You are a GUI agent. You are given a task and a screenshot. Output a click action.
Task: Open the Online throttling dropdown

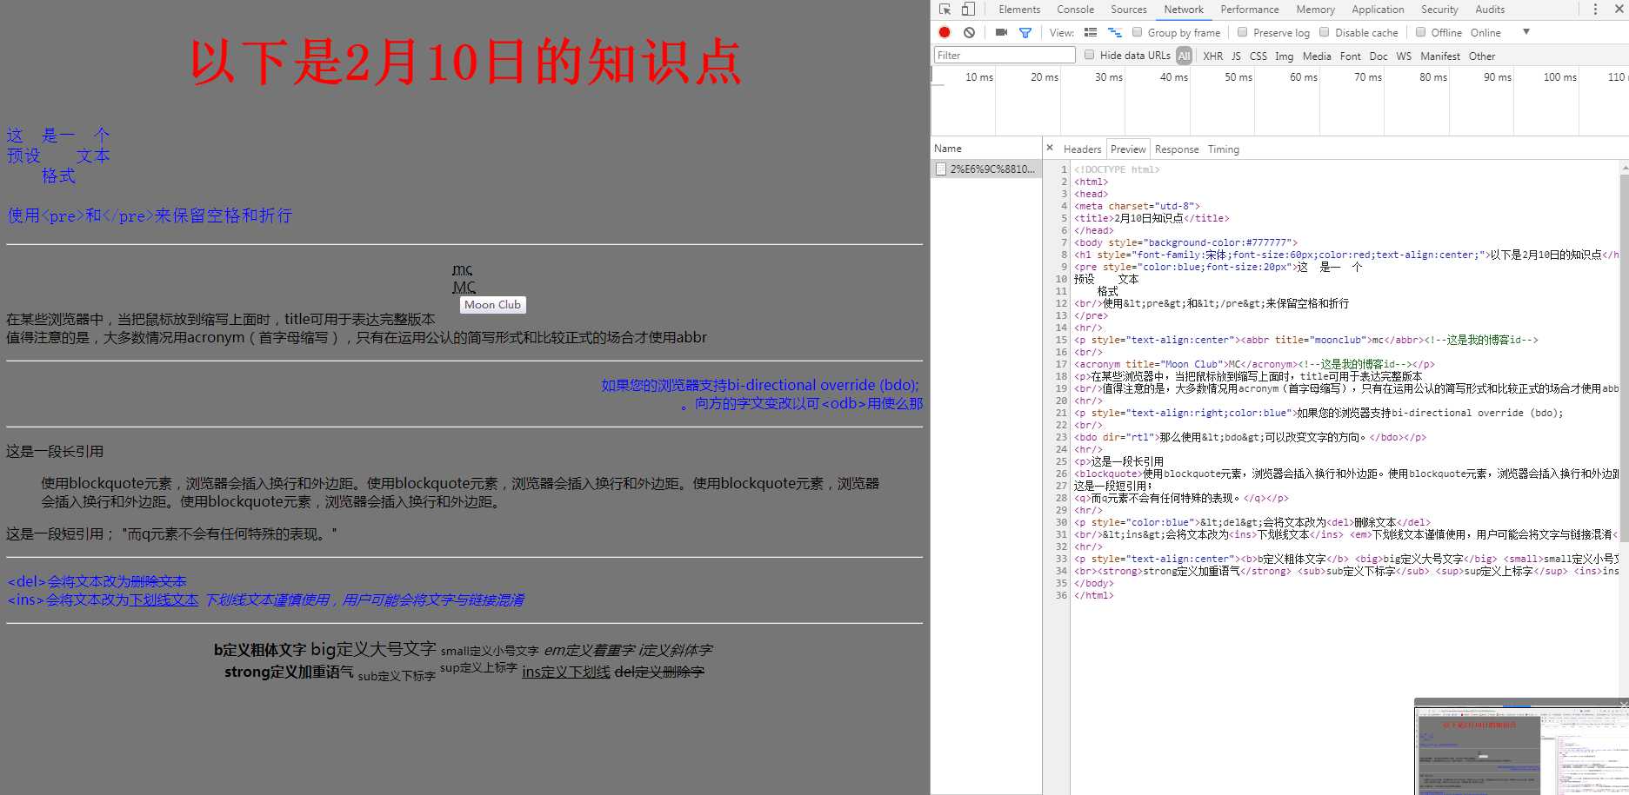(x=1485, y=33)
